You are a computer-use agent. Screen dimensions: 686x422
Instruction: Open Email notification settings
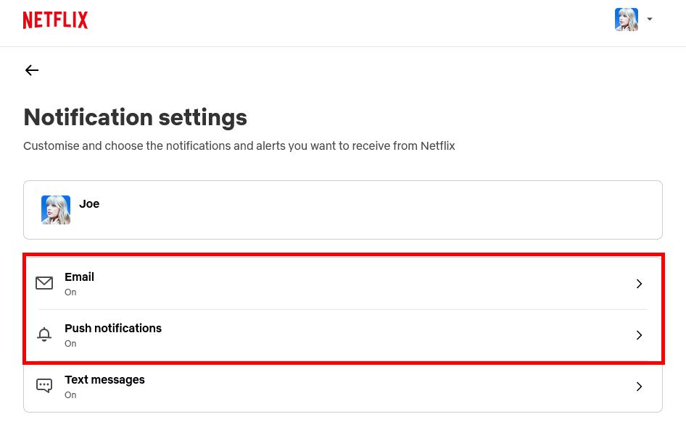coord(343,284)
